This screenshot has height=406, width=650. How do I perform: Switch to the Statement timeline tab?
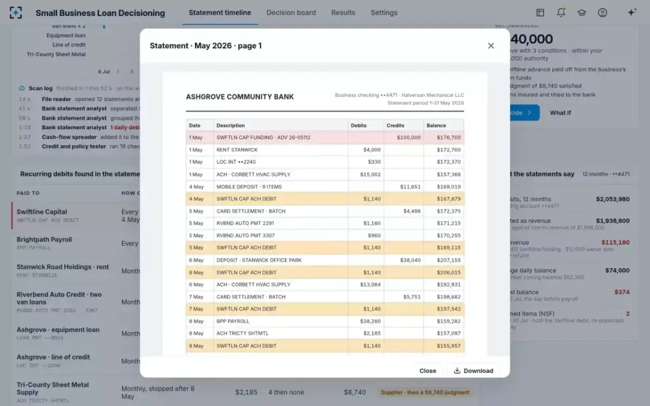click(x=220, y=12)
